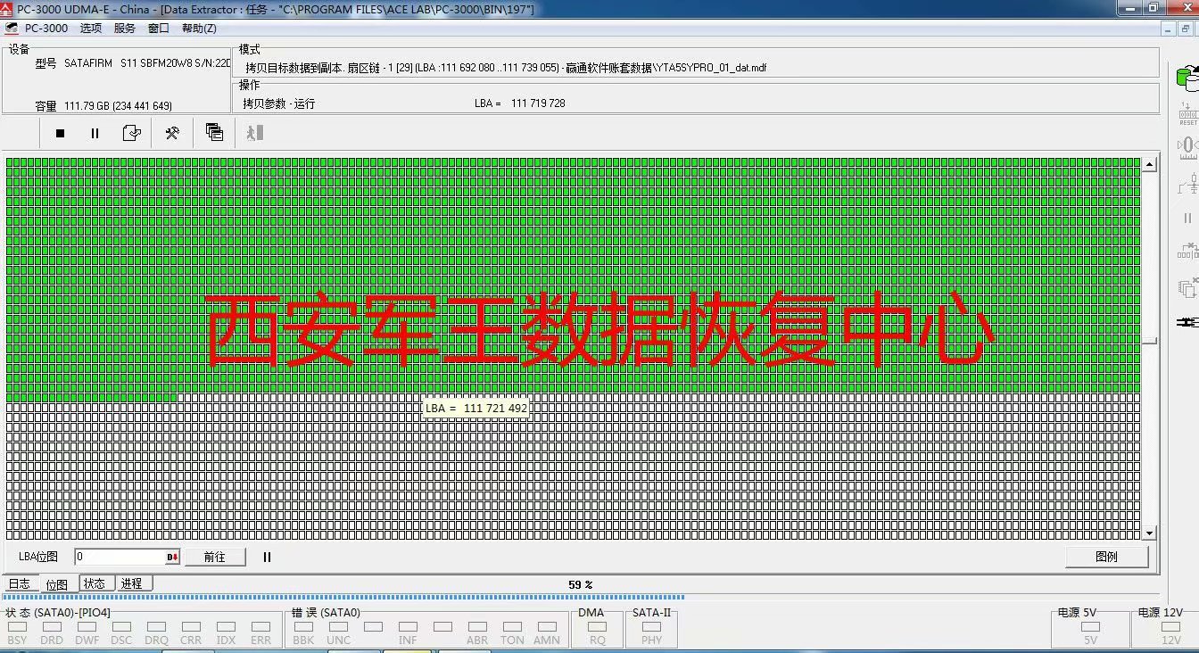Image resolution: width=1199 pixels, height=653 pixels.
Task: Click the PC-3000 logo icon in the menu bar
Action: click(x=12, y=28)
